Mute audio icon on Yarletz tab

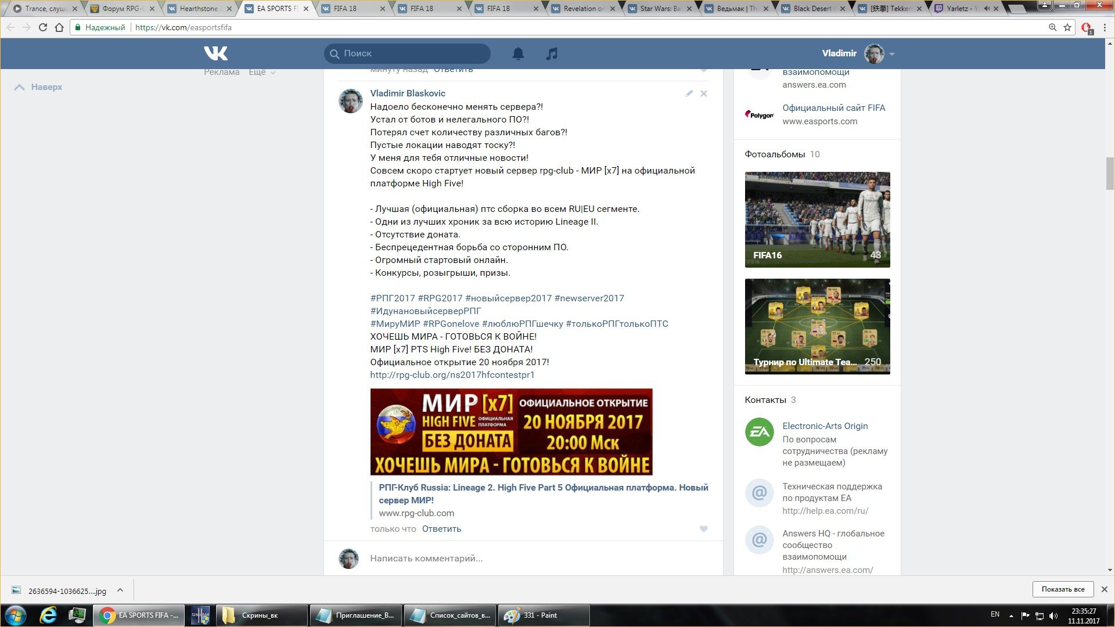tap(987, 9)
